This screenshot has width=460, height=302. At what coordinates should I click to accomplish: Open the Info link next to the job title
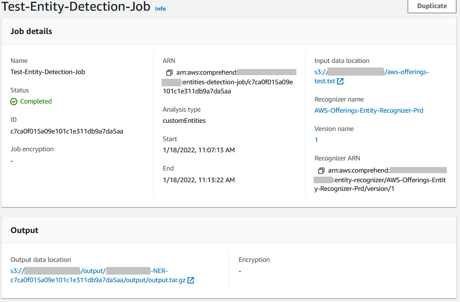click(x=160, y=9)
